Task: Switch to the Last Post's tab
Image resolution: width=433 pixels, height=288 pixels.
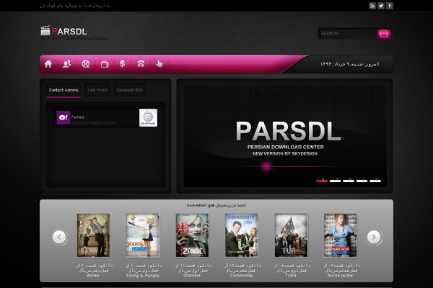Action: (97, 90)
